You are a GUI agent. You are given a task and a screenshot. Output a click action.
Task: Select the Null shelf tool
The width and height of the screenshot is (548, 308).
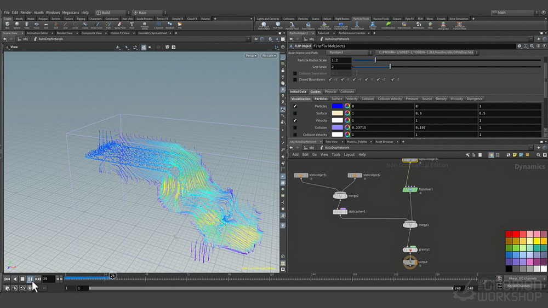(x=55, y=25)
